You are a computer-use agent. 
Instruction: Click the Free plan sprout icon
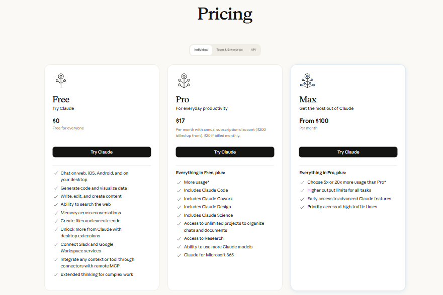(x=61, y=81)
